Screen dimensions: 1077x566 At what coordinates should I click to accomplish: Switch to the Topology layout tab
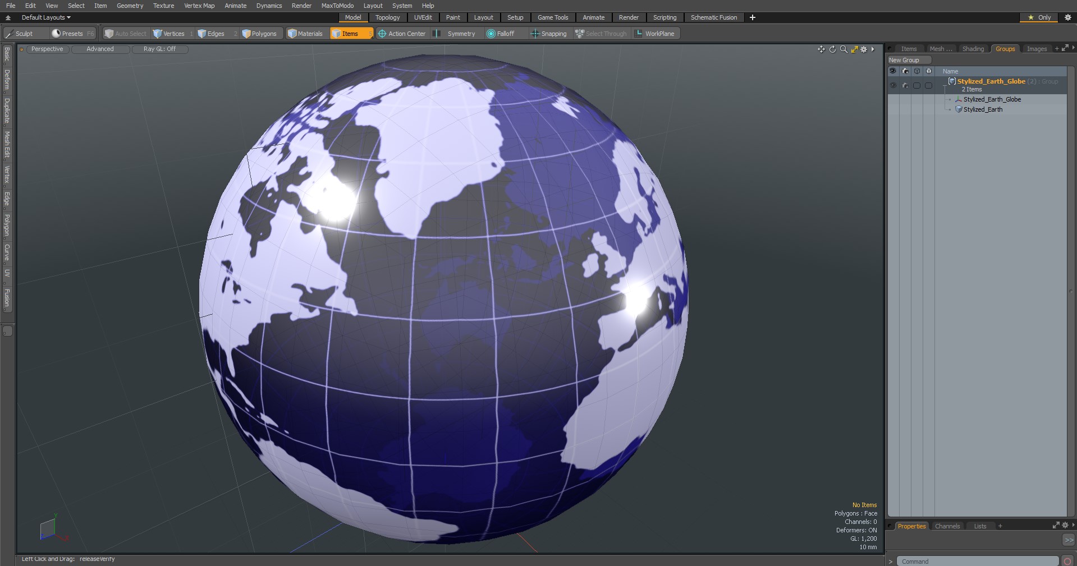tap(387, 17)
